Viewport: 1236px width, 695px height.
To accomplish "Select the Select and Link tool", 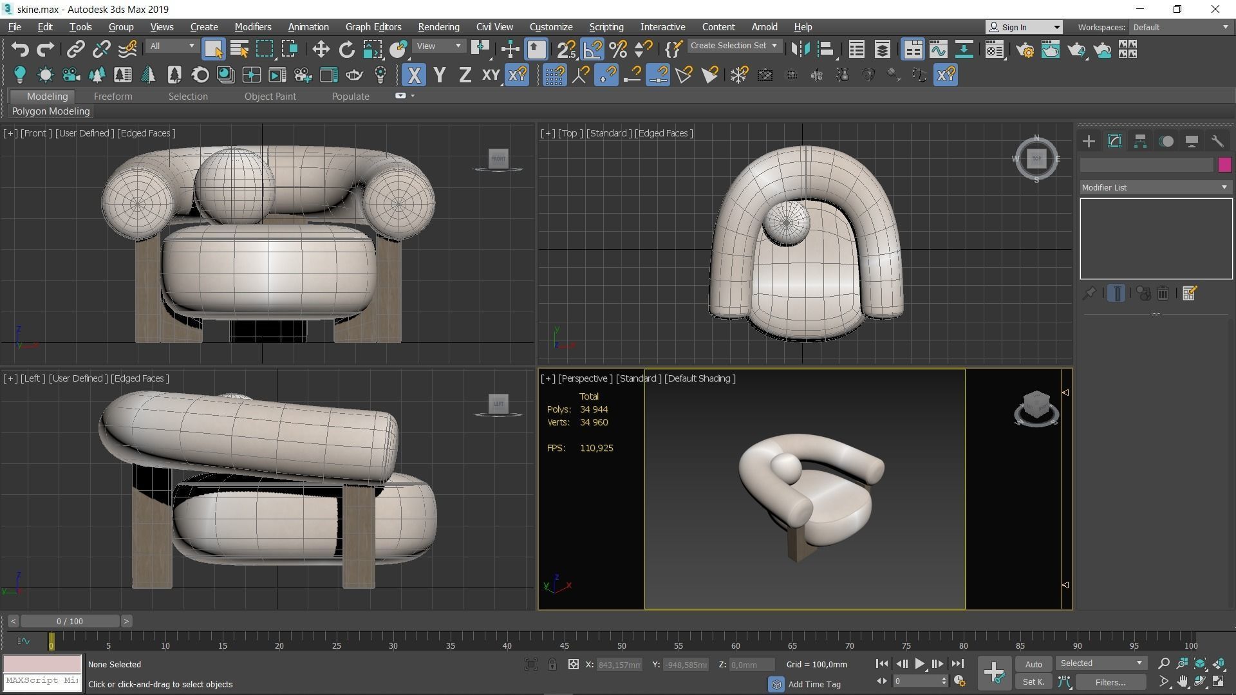I will (x=76, y=49).
